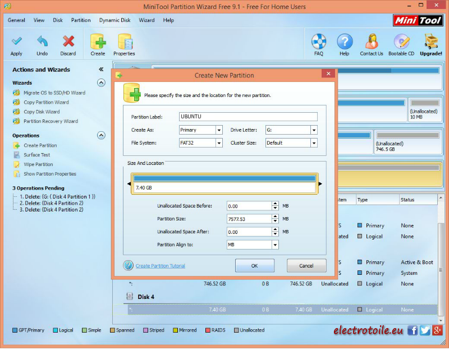449x350 pixels.
Task: Increase Unallocated Space Before value
Action: [275, 204]
